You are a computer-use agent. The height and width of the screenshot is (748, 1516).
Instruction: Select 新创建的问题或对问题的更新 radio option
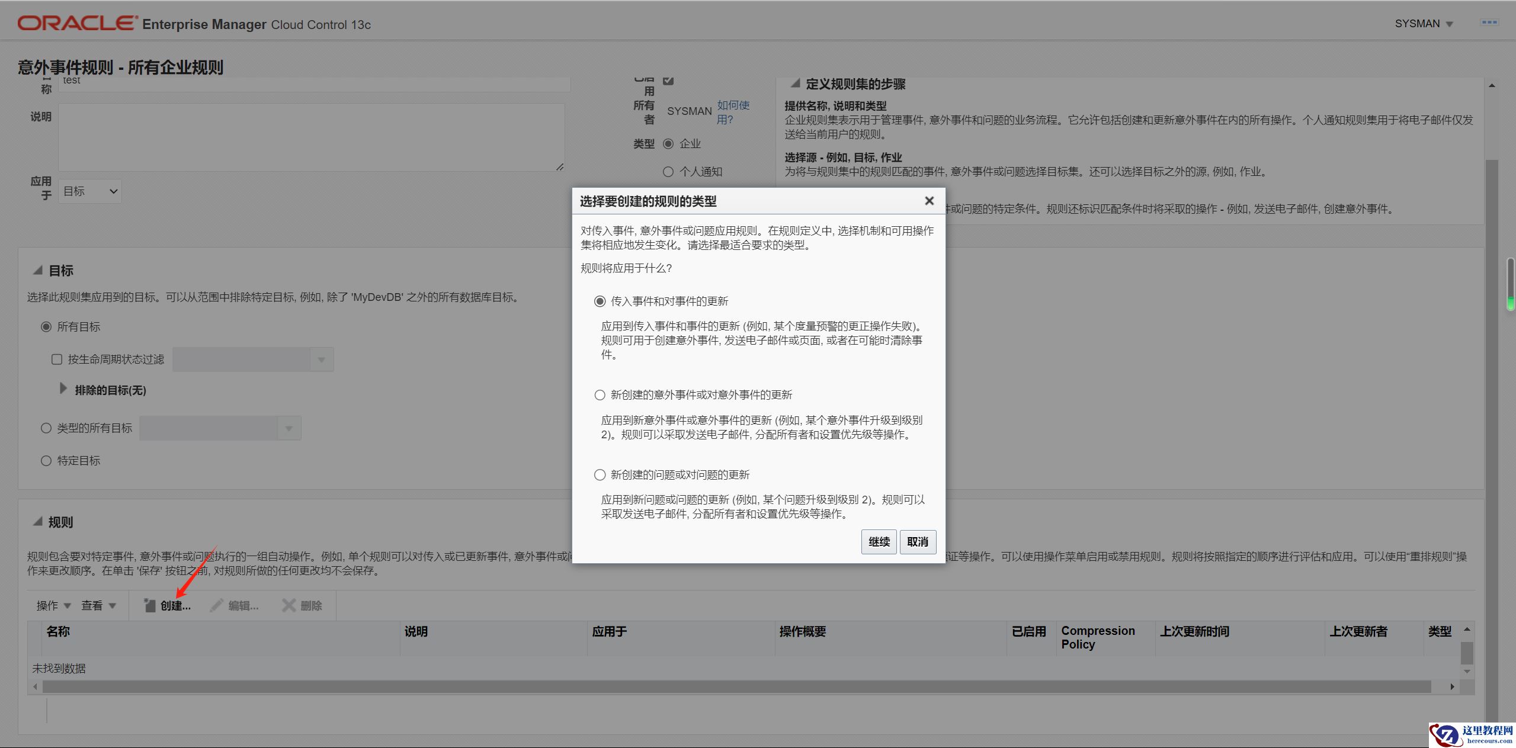600,475
